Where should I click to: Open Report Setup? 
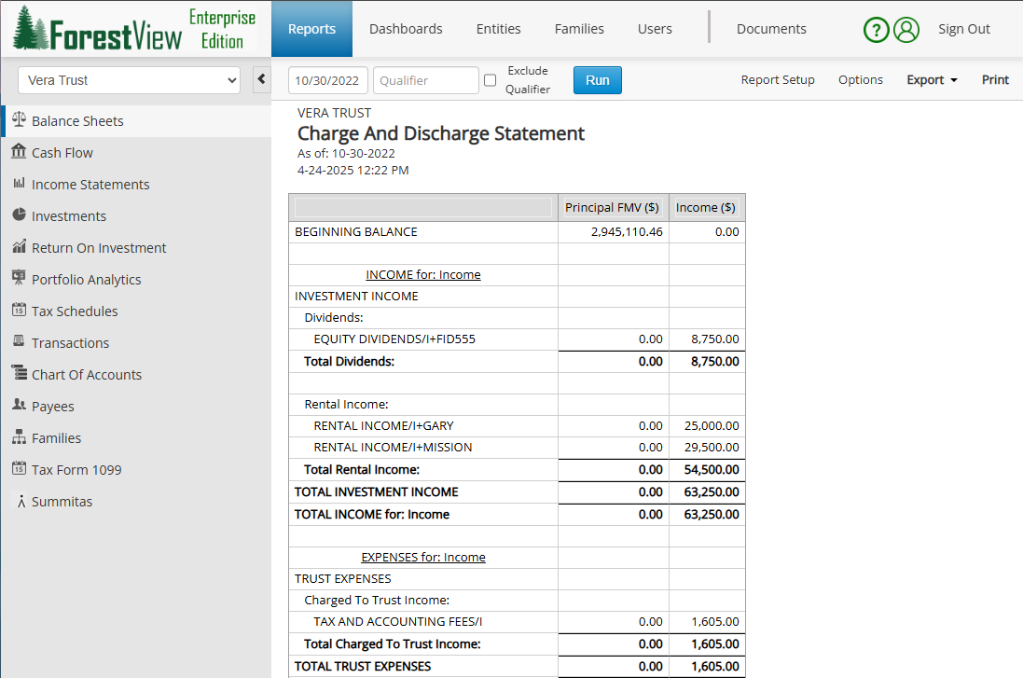click(x=778, y=80)
